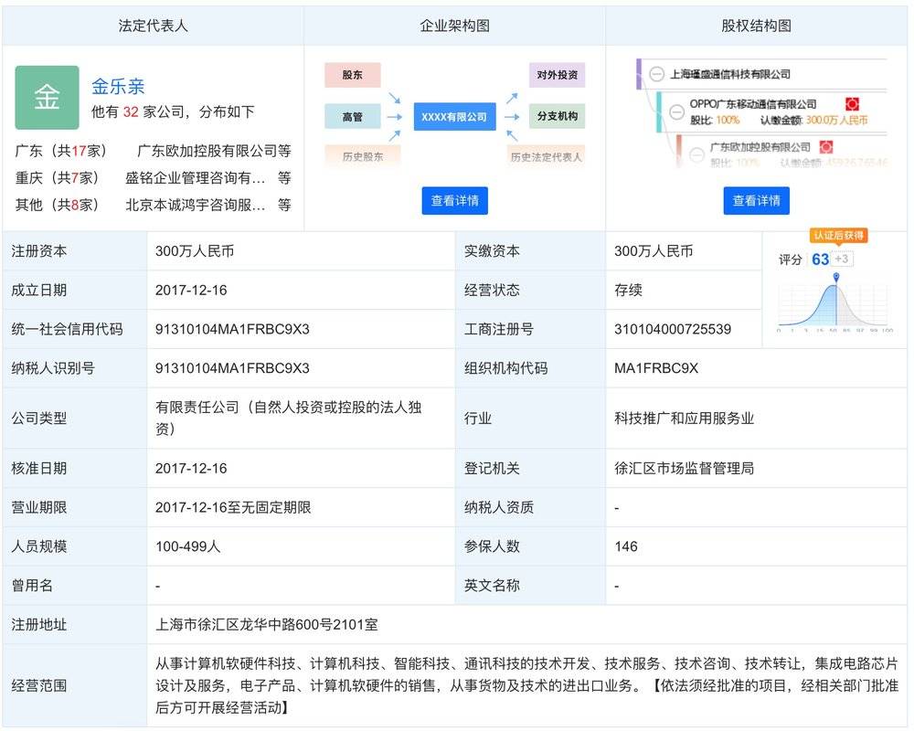914x731 pixels.
Task: Select the 分支机构 box in diagram
Action: [557, 117]
